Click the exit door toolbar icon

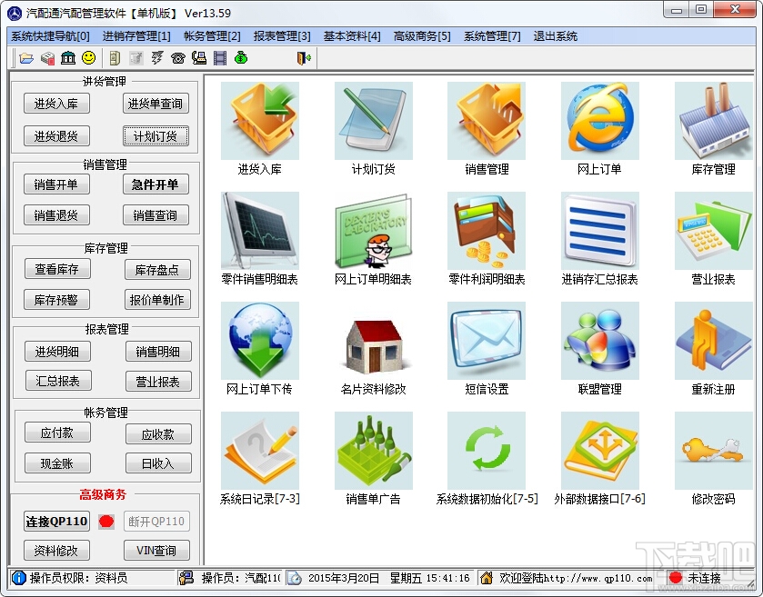tap(304, 58)
